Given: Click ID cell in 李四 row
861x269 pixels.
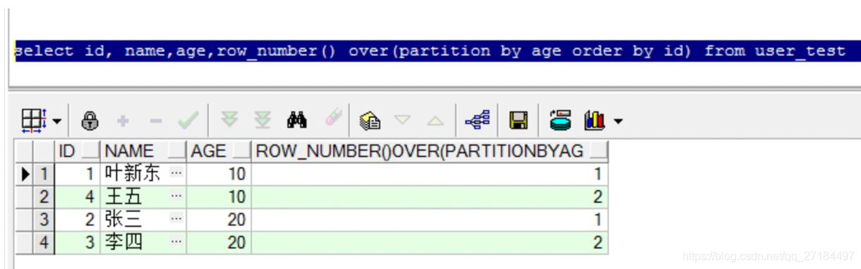Looking at the screenshot, I should (78, 243).
